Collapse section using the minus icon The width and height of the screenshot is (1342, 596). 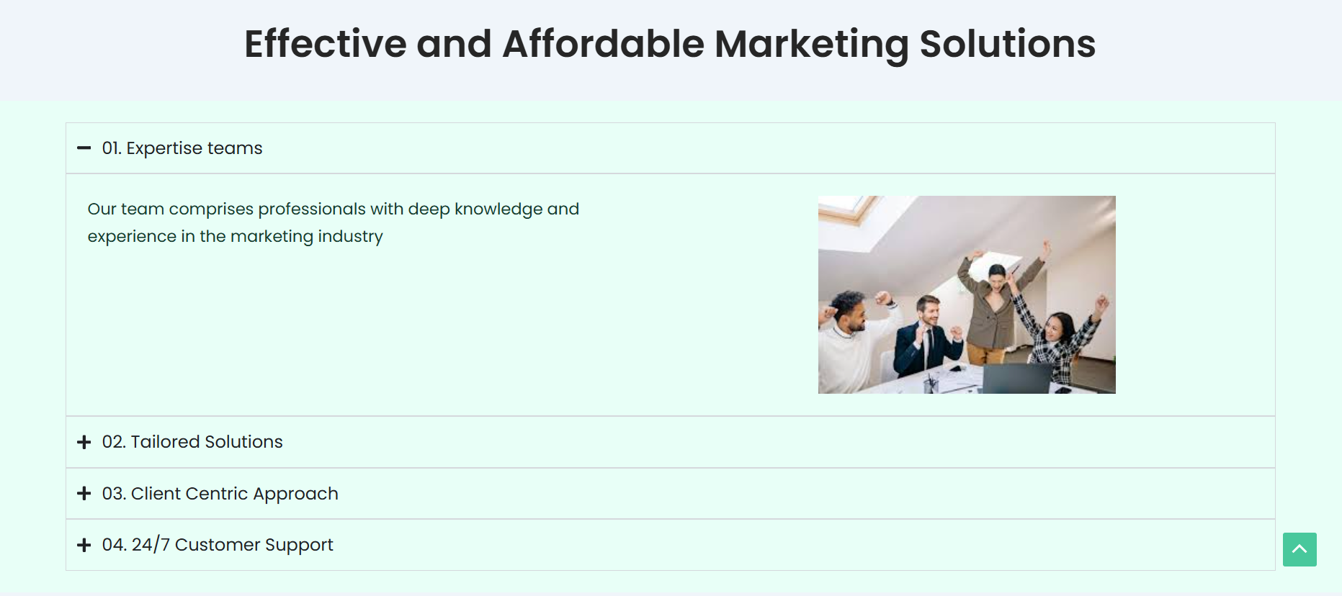click(84, 148)
